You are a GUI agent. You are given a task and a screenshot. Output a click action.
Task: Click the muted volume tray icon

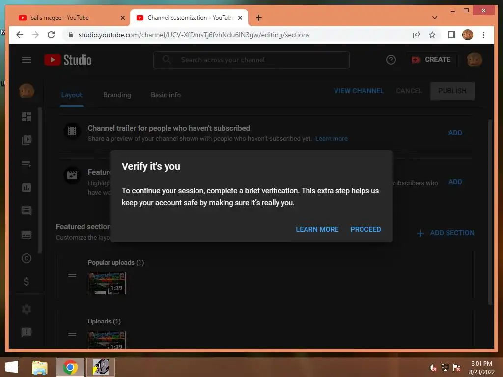(432, 368)
